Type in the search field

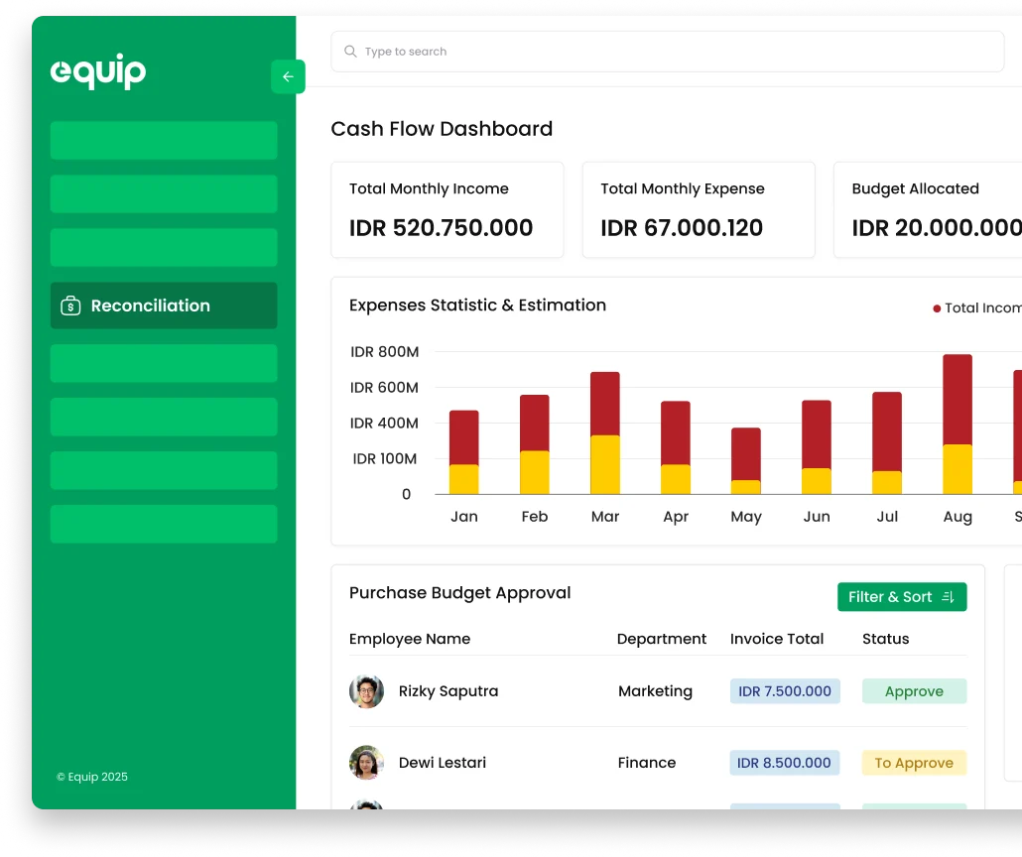click(675, 52)
